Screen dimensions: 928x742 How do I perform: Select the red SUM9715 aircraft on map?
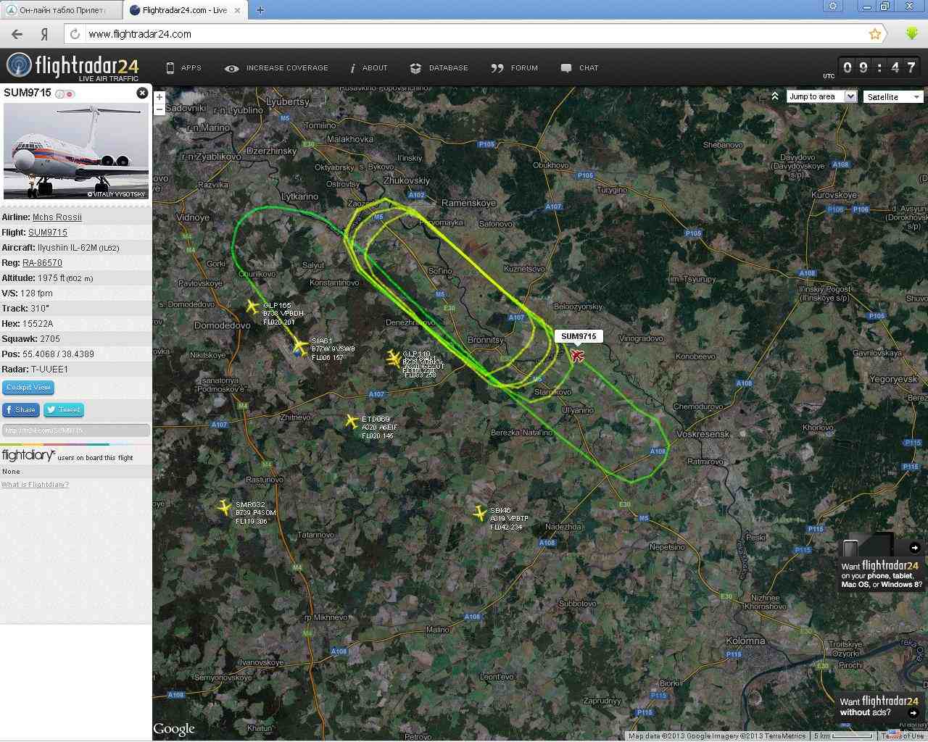(578, 355)
